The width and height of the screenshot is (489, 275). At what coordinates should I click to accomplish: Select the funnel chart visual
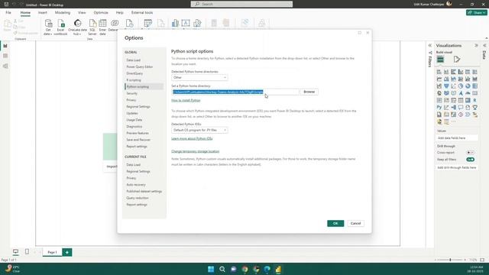pyautogui.click(x=446, y=86)
